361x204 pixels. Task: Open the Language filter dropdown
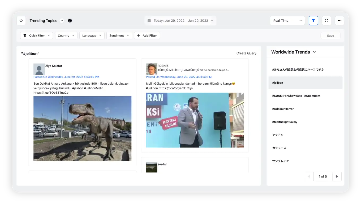click(x=92, y=35)
